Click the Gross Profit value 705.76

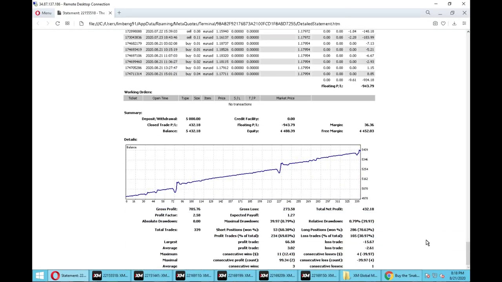pyautogui.click(x=195, y=209)
